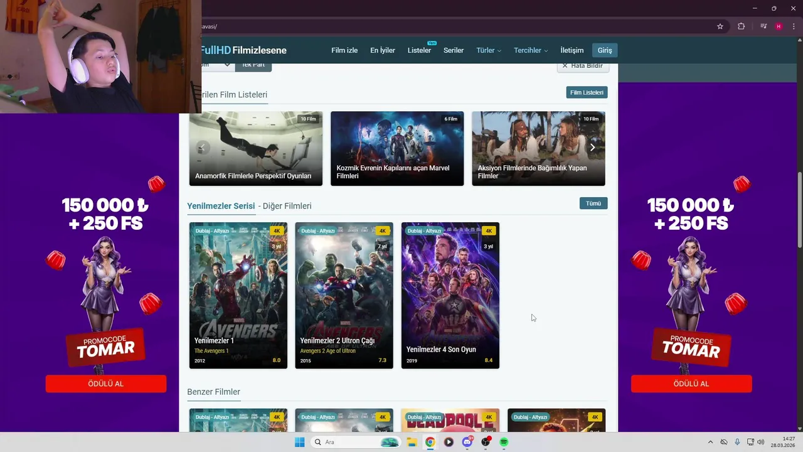Click the browser page vertical scrollbar
Viewport: 803px width, 452px height.
click(x=799, y=210)
